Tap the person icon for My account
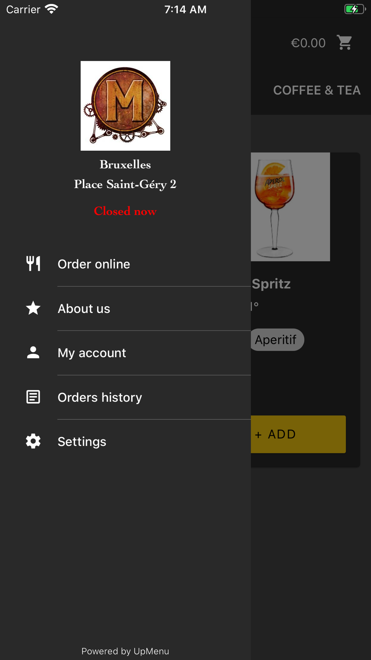 pos(33,352)
